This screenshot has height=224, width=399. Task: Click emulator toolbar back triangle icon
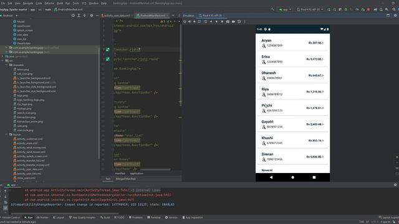coord(211,22)
